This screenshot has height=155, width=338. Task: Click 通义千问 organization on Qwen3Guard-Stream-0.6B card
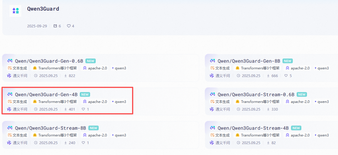(220, 109)
